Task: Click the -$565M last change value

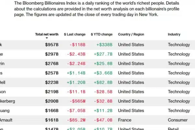Action: (77, 101)
